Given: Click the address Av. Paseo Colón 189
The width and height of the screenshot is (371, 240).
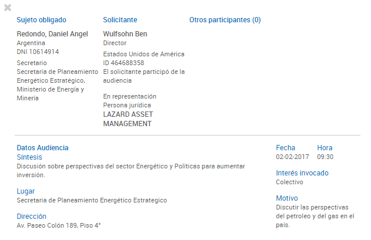Looking at the screenshot, I should pos(59,225).
